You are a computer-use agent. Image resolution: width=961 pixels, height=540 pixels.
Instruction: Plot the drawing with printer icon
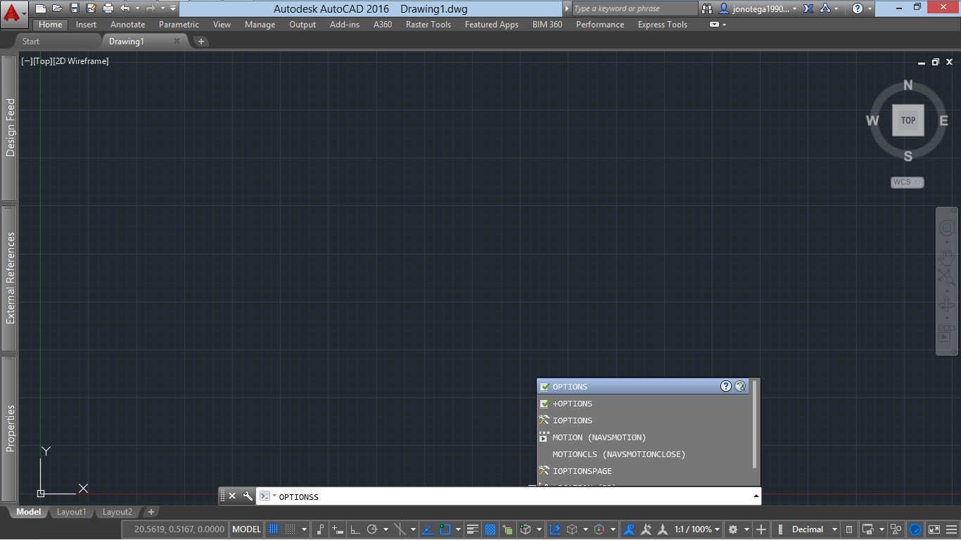click(x=108, y=8)
